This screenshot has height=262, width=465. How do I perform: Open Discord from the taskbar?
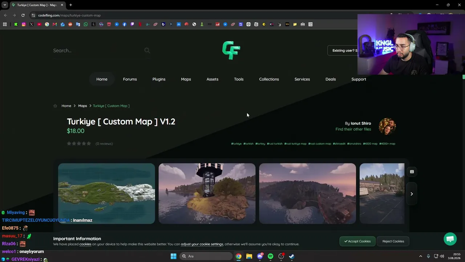(x=260, y=256)
